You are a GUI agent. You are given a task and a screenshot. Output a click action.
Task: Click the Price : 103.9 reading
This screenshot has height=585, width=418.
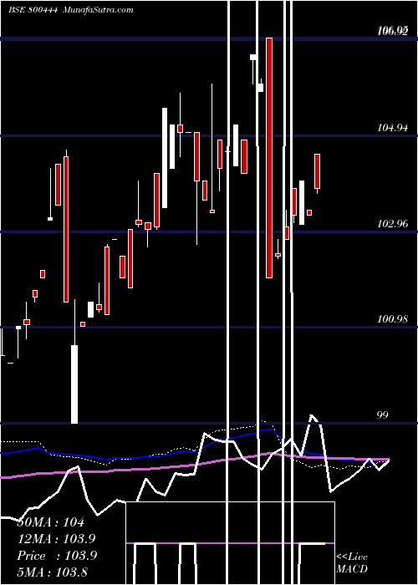click(57, 556)
